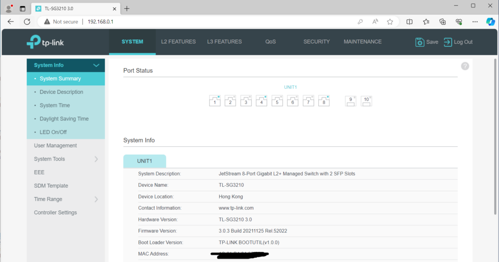Click port 6 icon in Port Status

293,101
